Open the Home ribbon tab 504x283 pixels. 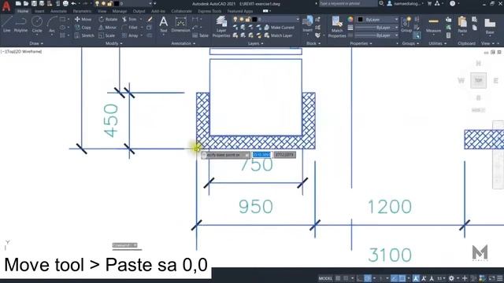tap(23, 11)
